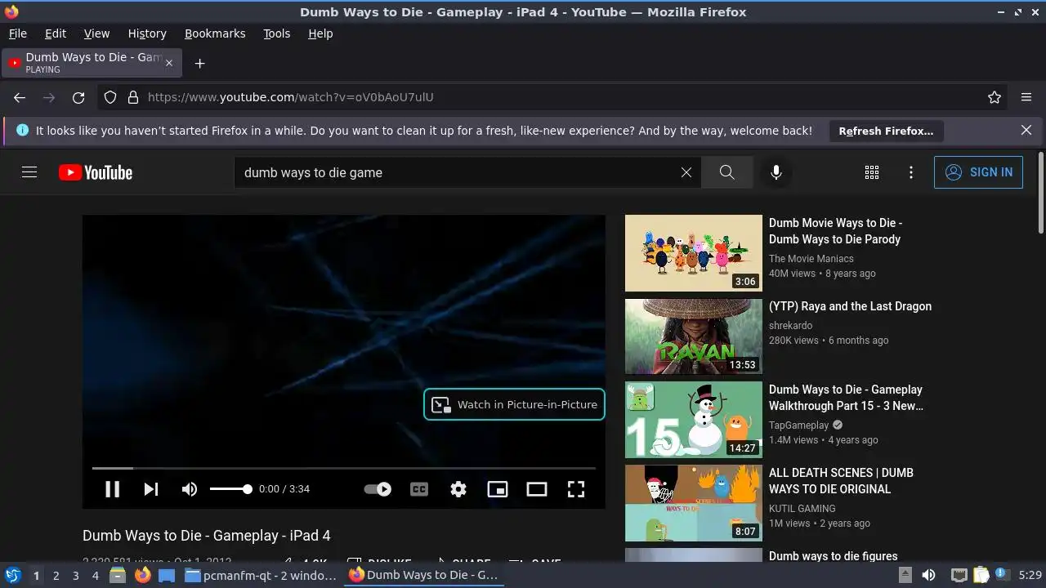Open the Bookmarks menu

[215, 33]
